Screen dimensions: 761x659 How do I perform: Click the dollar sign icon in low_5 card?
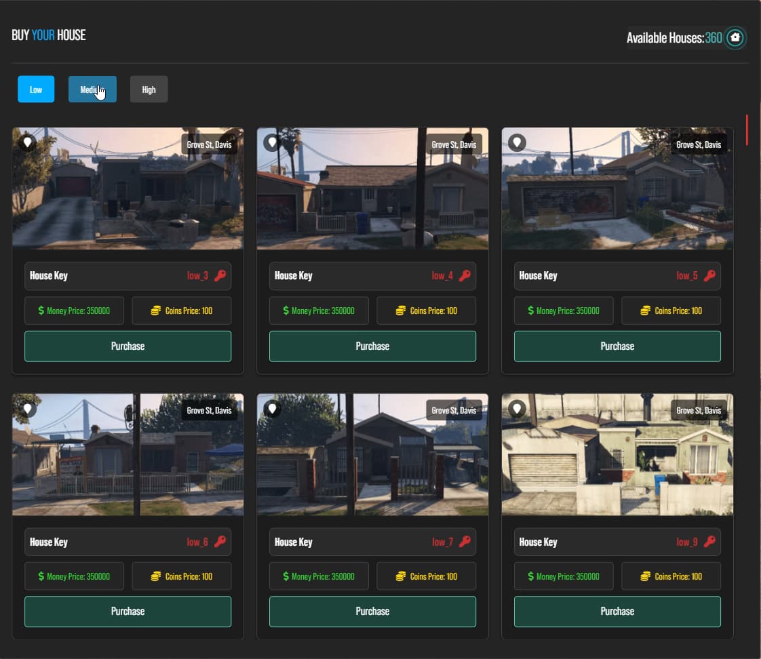coord(530,311)
